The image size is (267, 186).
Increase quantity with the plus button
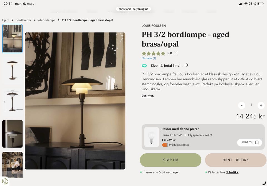pos(261,105)
